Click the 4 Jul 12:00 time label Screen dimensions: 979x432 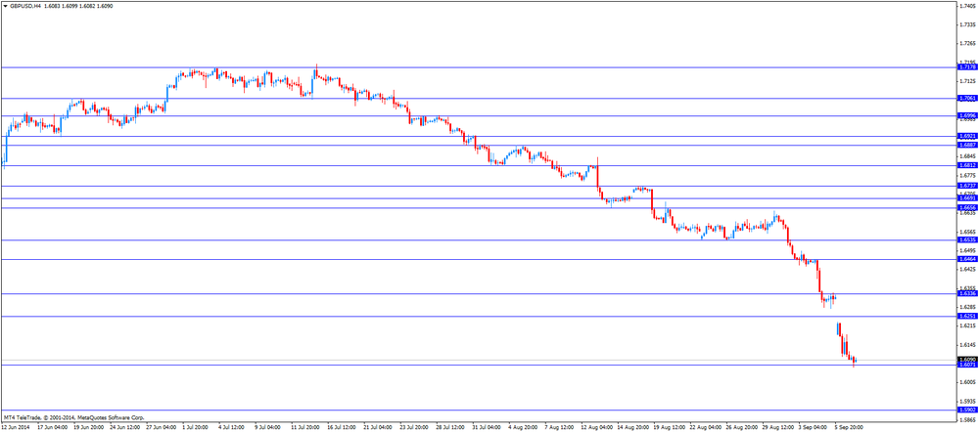click(232, 428)
